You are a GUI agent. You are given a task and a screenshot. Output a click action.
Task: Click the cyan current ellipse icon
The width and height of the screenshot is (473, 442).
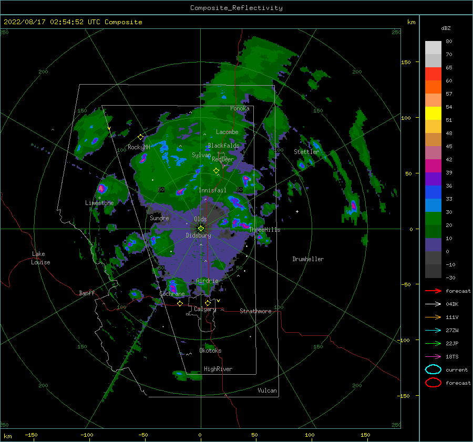click(433, 369)
